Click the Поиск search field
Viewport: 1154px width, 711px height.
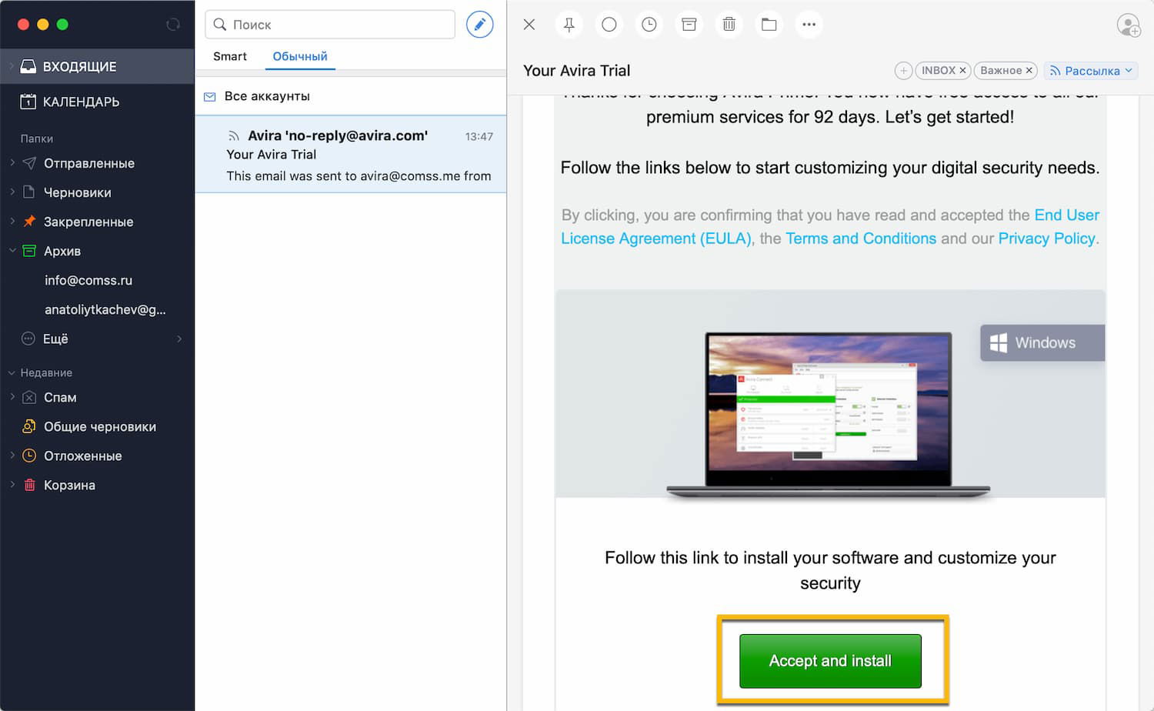coord(330,25)
